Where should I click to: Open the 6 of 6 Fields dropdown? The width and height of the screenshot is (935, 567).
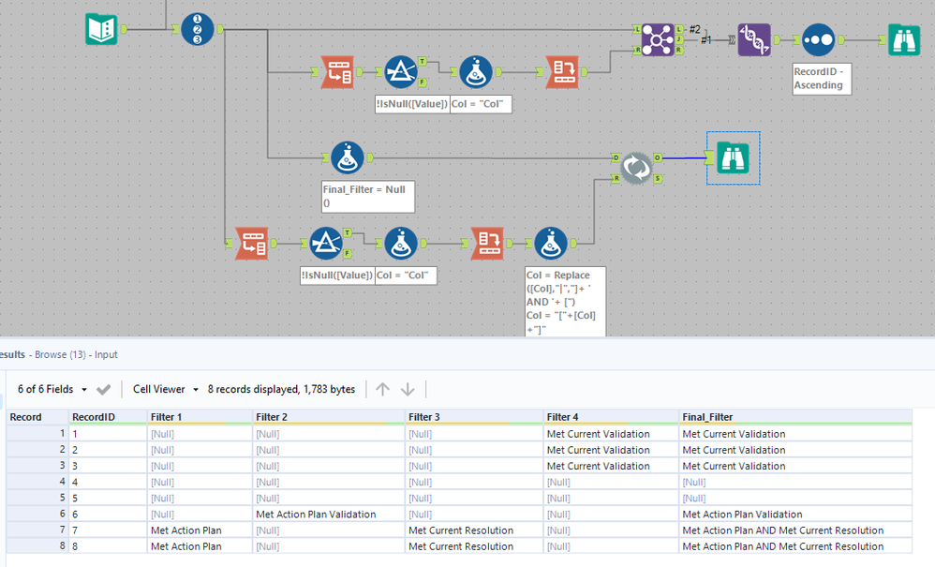52,389
